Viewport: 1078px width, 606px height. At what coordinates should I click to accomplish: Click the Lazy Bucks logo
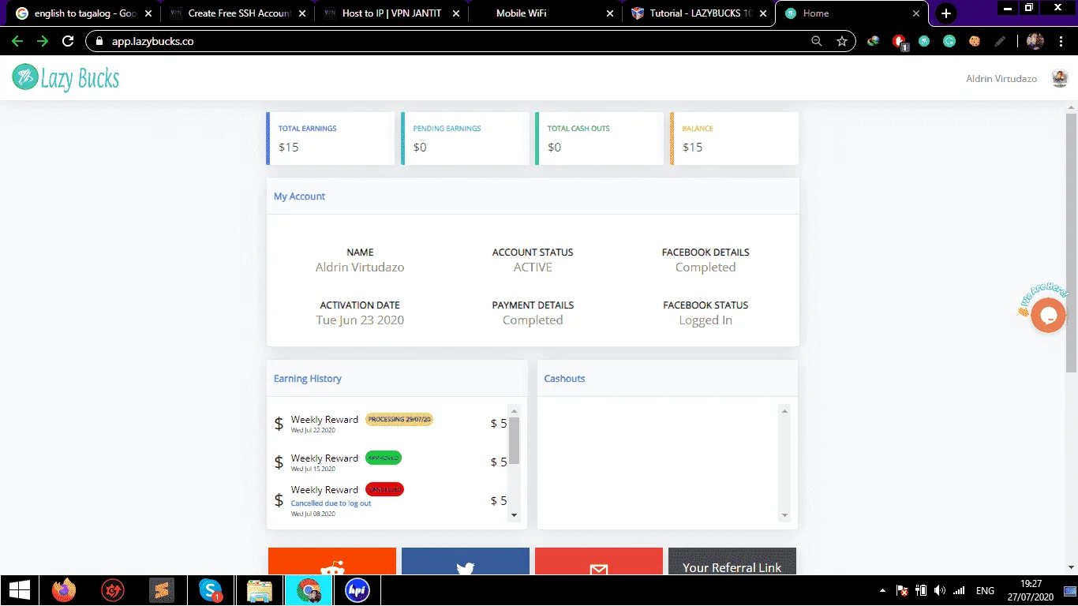(66, 77)
